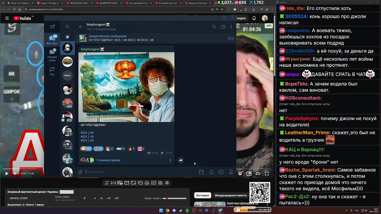Expand comments with chevron arrow
Screen dimensions: 381x214
tap(170, 160)
